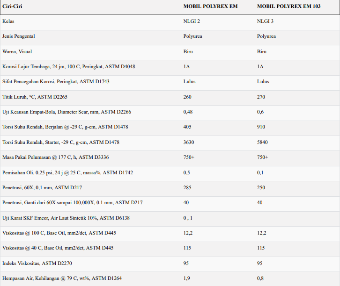Select the Masa Pakai Pelumasan row label
This screenshot has height=286, width=340.
point(56,157)
